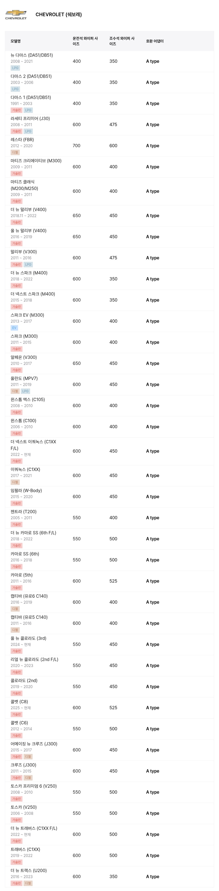Image resolution: width=219 pixels, height=891 pixels.
Task: Click 525 passenger size in 콜벳 (C8) row
Action: tap(113, 707)
